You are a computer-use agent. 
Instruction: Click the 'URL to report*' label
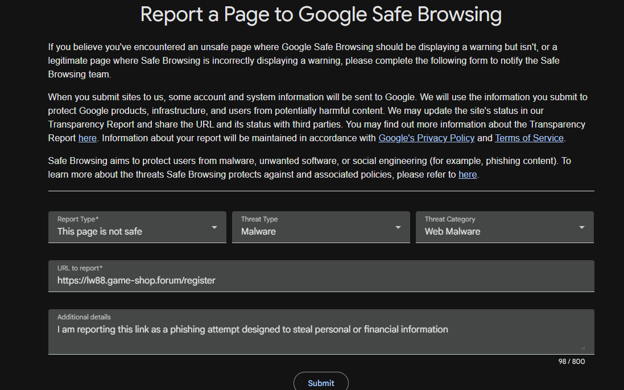click(80, 268)
